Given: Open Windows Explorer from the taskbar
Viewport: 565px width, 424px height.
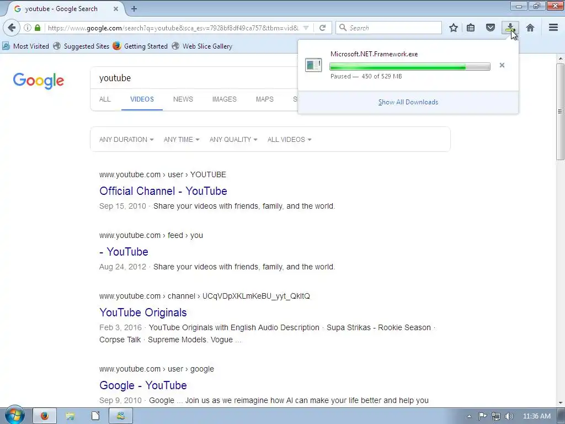Looking at the screenshot, I should pos(70,416).
